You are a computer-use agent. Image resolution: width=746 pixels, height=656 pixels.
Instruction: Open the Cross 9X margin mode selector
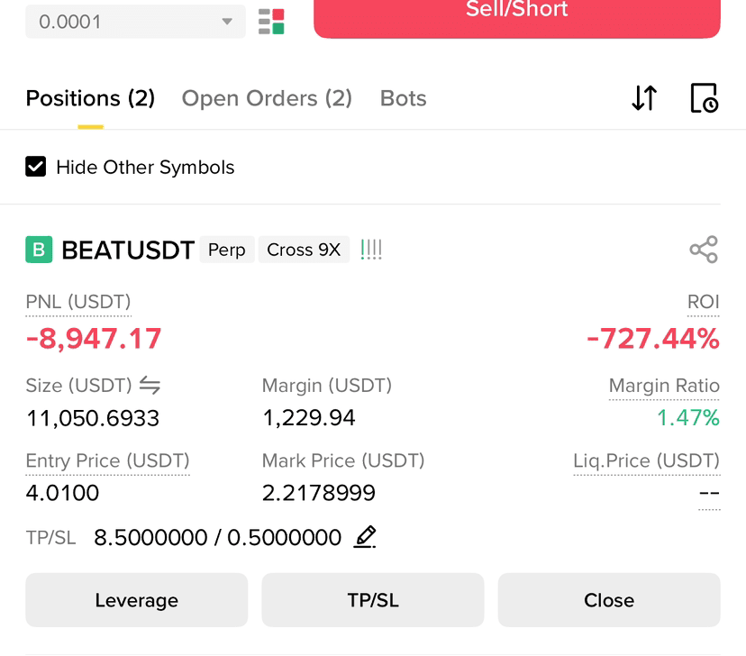coord(304,250)
